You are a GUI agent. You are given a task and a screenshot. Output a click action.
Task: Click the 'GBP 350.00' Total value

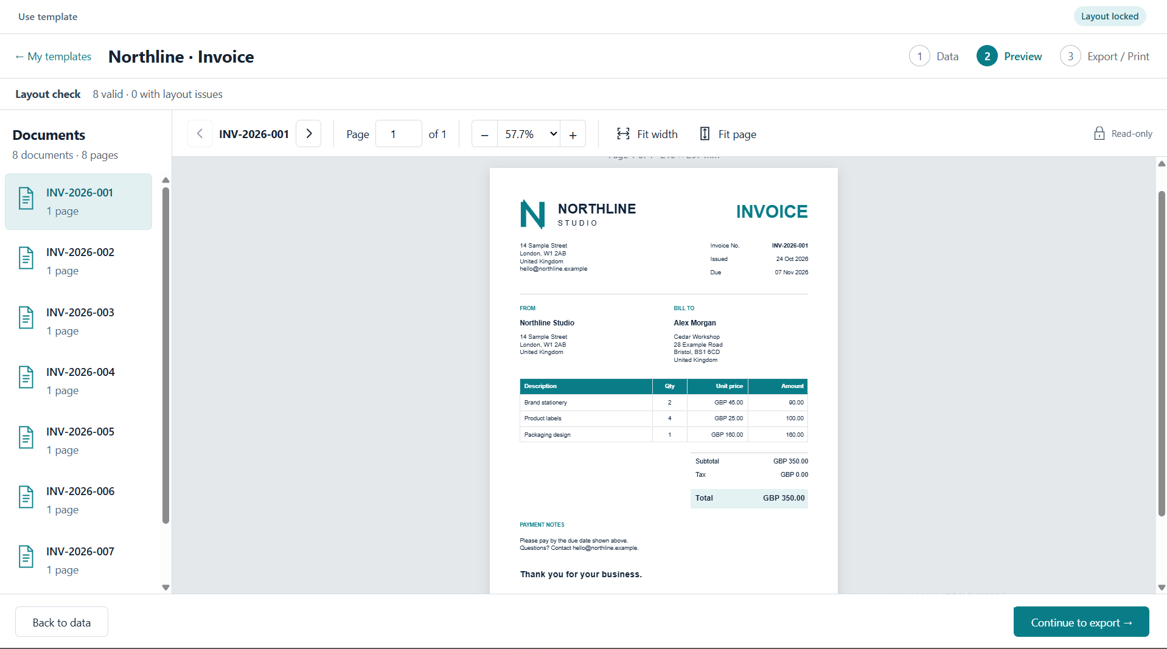click(x=784, y=498)
